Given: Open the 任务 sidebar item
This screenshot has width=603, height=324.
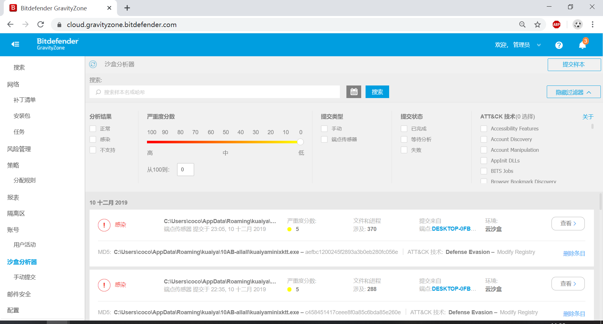Looking at the screenshot, I should 19,132.
